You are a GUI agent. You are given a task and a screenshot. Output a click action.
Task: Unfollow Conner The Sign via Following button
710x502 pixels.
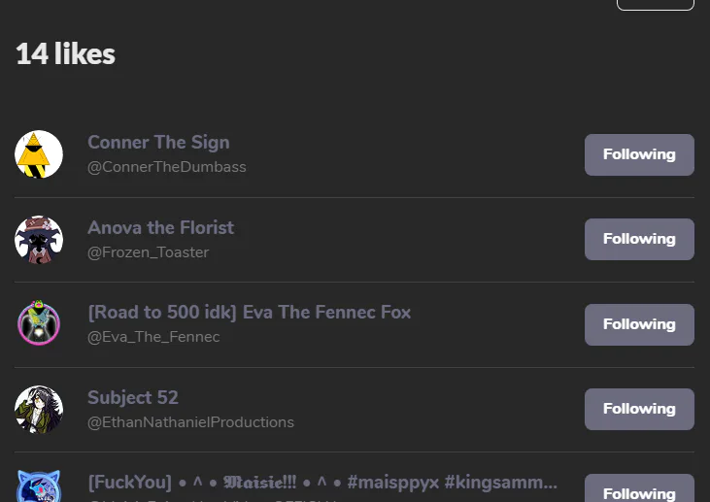pos(639,154)
